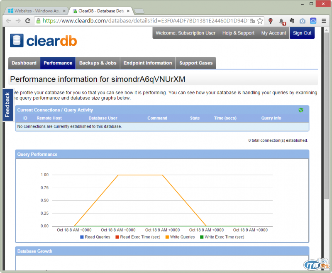332x273 pixels.
Task: Switch to Websites - Windows Azure tab
Action: click(x=36, y=11)
